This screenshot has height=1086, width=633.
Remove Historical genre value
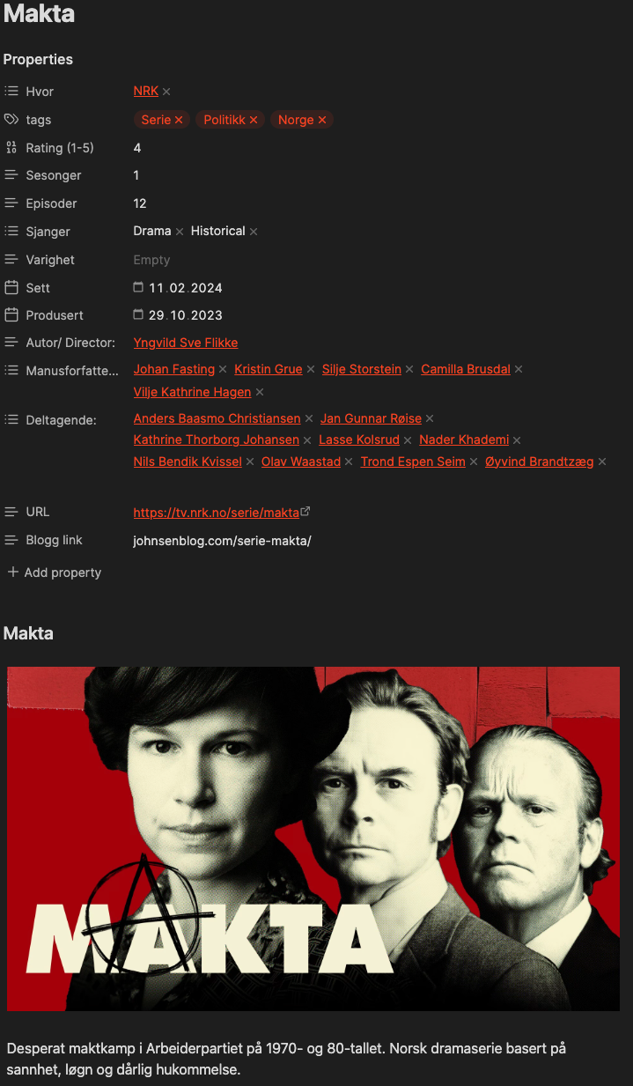pos(254,232)
